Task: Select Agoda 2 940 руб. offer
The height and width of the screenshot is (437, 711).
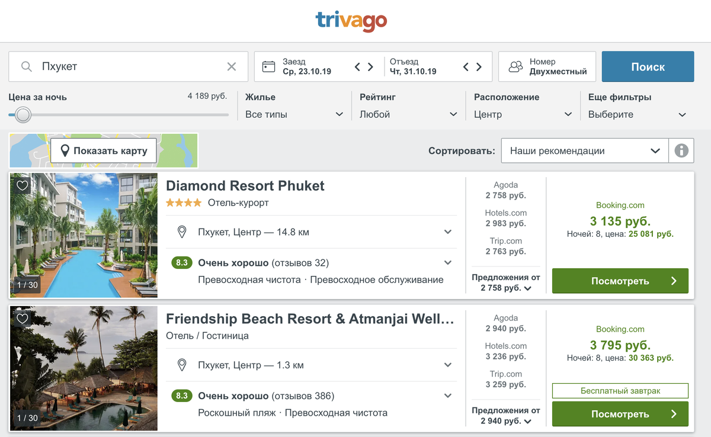Action: coord(505,323)
